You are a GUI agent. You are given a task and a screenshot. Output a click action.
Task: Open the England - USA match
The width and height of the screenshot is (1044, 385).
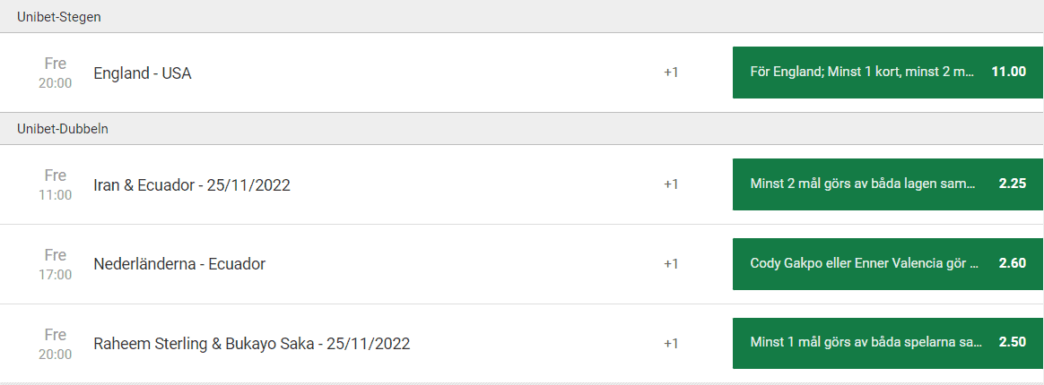143,73
